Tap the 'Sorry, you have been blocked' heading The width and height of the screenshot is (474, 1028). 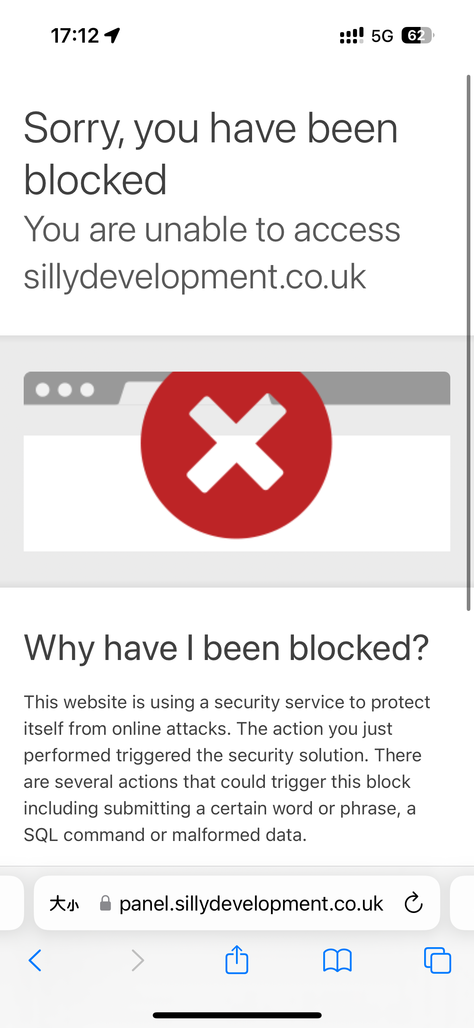point(211,153)
